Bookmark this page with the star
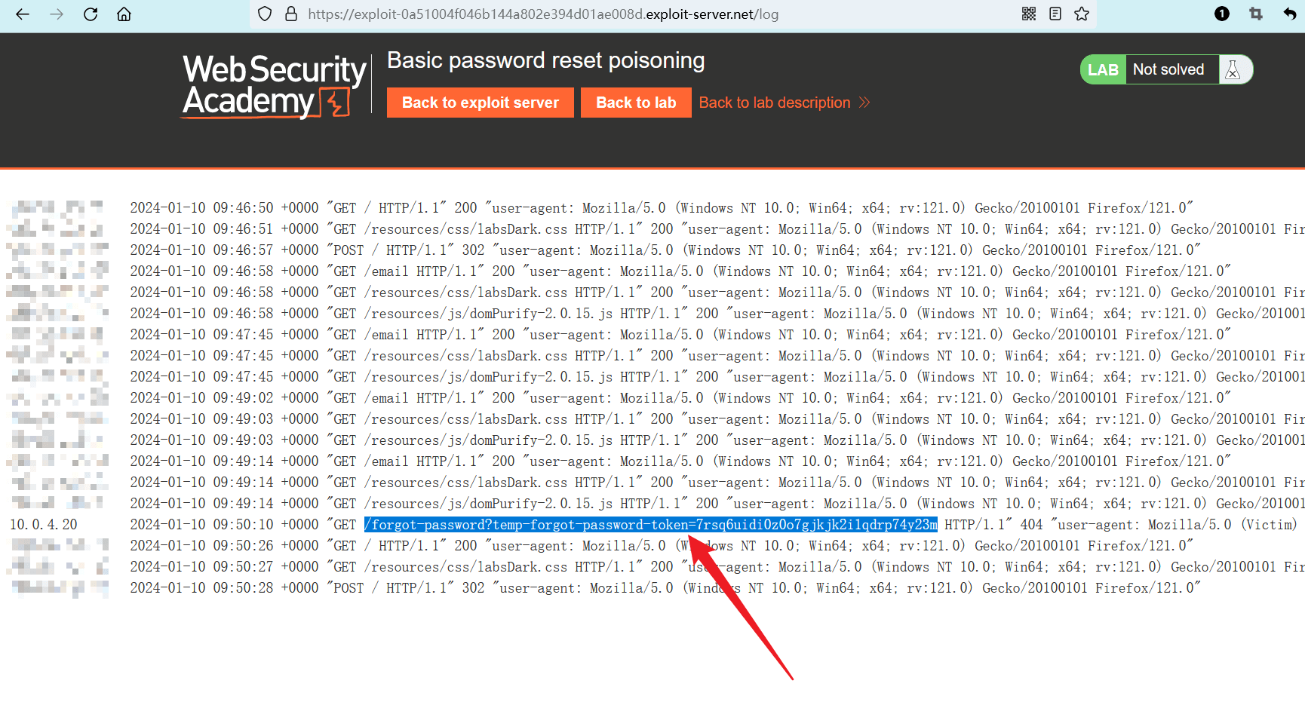The height and width of the screenshot is (702, 1305). point(1082,14)
